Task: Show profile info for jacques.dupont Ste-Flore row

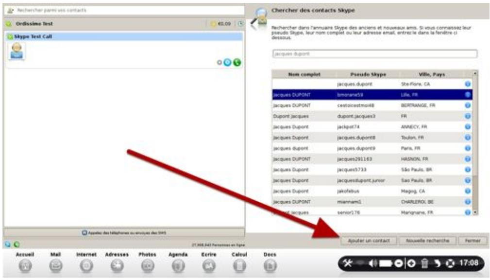Action: click(x=468, y=84)
